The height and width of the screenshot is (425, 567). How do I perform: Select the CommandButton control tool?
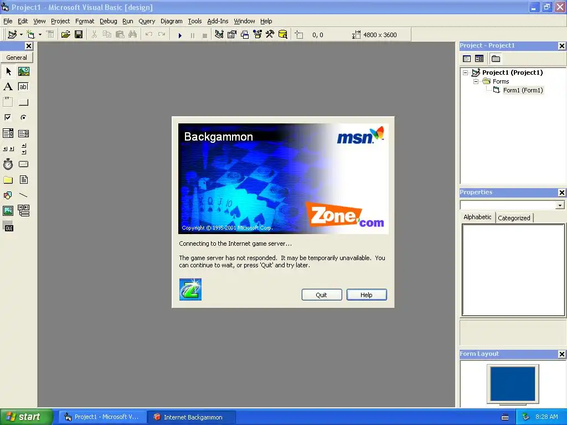pyautogui.click(x=23, y=102)
